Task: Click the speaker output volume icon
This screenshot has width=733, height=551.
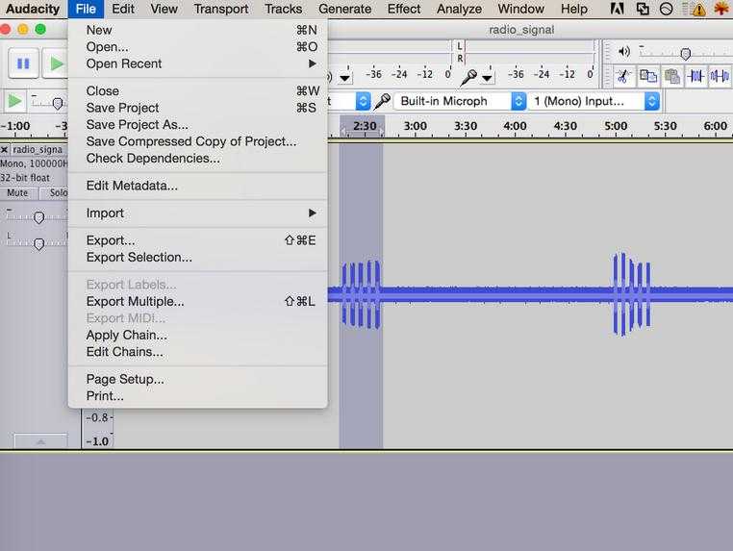Action: pos(624,51)
